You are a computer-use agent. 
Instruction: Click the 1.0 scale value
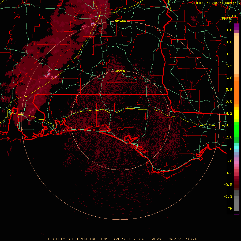click(229, 161)
